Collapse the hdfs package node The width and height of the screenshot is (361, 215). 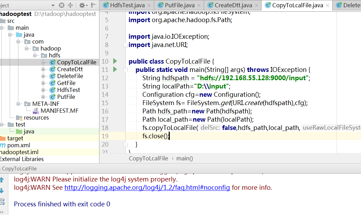click(35, 55)
